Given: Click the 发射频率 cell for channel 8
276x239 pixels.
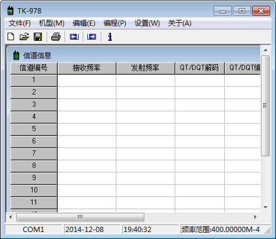Looking at the screenshot, I should (146, 166).
